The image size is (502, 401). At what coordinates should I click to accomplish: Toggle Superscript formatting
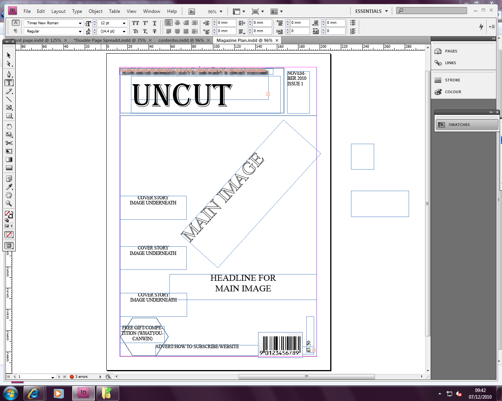pyautogui.click(x=145, y=23)
